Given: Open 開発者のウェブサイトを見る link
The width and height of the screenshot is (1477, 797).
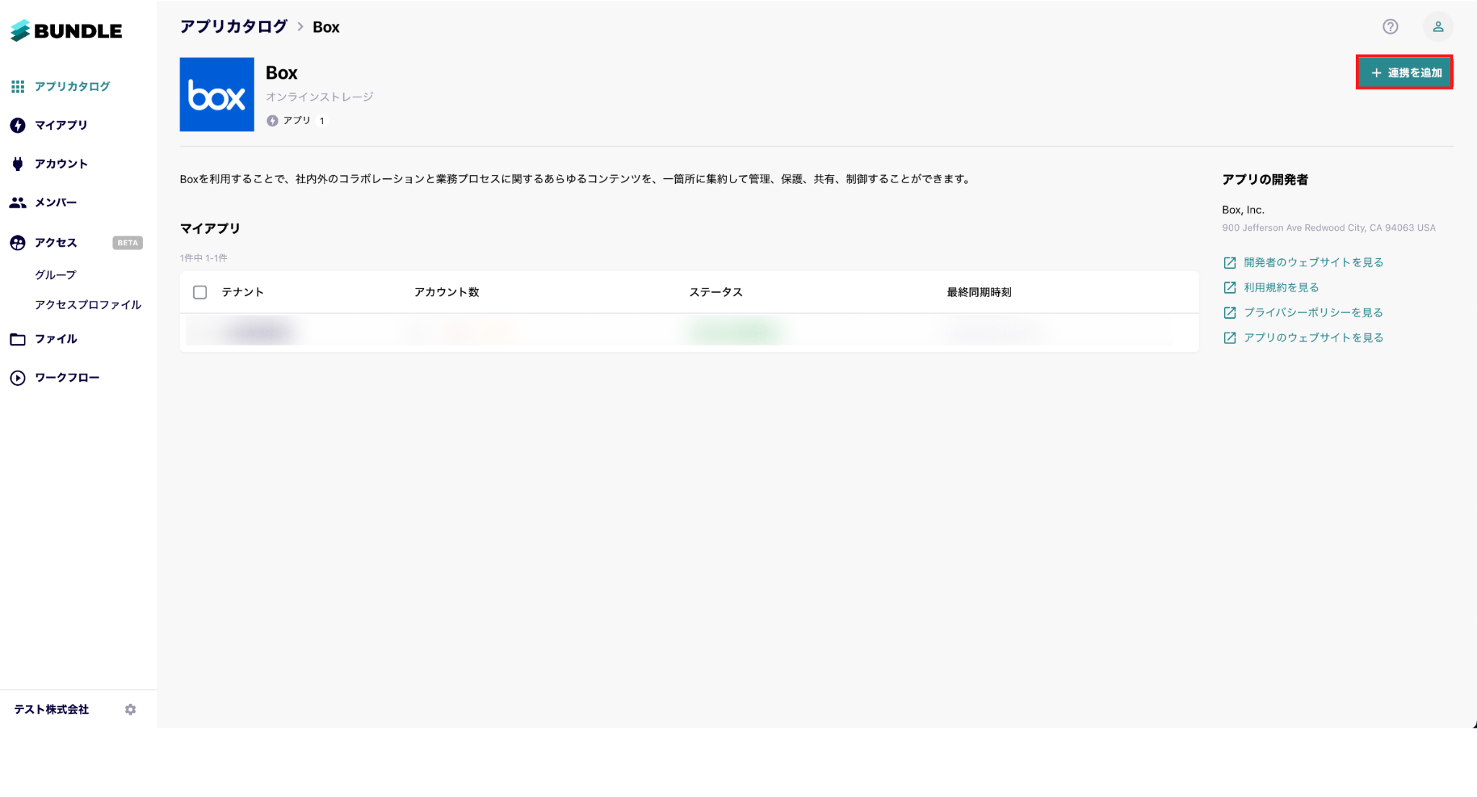Looking at the screenshot, I should click(1313, 263).
